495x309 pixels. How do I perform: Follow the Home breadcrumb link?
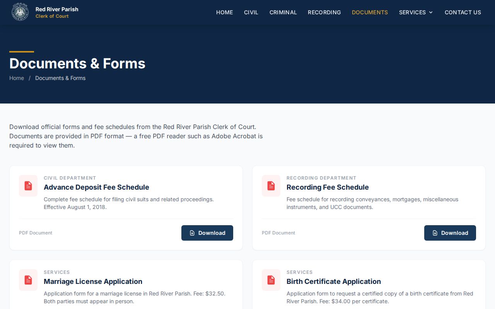[x=17, y=78]
